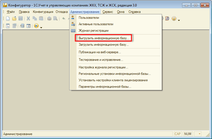Click the Close configuration icon
212x139 pixels.
(14, 26)
